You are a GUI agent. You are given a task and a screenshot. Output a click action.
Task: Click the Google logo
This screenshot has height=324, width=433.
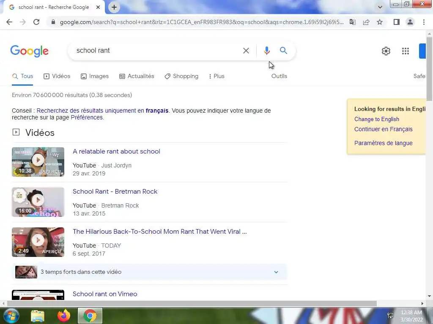click(x=30, y=51)
